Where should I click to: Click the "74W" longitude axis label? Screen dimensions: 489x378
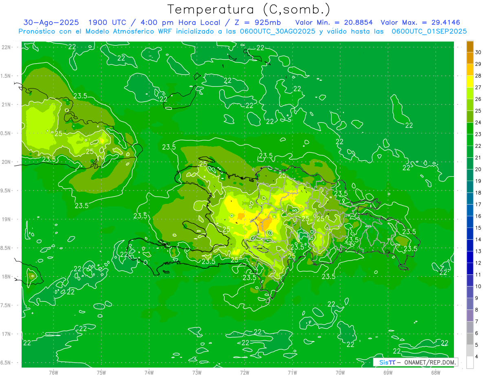[149, 372]
